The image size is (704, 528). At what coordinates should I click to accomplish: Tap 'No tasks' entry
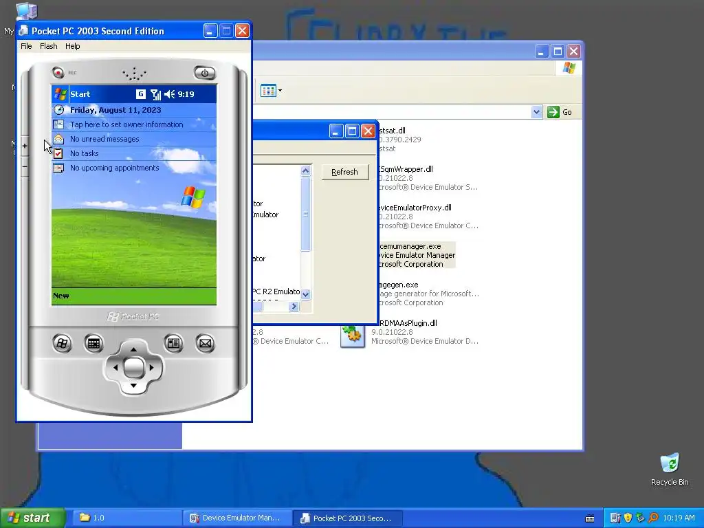[85, 153]
